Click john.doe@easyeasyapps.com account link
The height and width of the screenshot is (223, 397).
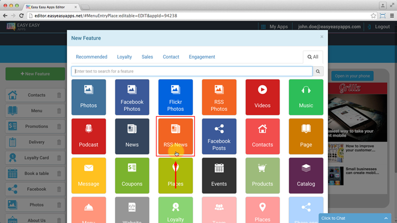(x=329, y=26)
